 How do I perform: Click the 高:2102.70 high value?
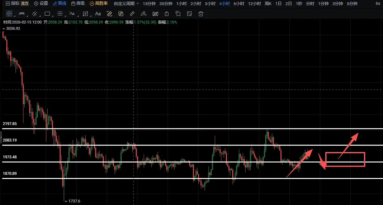pos(73,22)
